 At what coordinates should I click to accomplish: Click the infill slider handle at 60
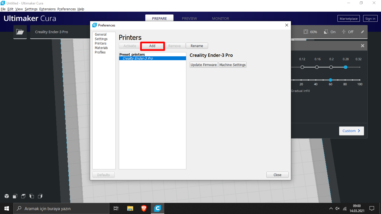331,80
